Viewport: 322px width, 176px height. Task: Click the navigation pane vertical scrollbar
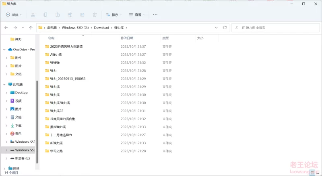(37, 122)
